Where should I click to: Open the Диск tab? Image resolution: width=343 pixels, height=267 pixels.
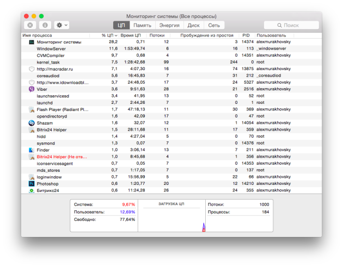coord(193,25)
